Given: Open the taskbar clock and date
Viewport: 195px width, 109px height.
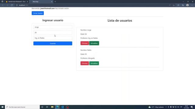Looking at the screenshot, I should 186,107.
